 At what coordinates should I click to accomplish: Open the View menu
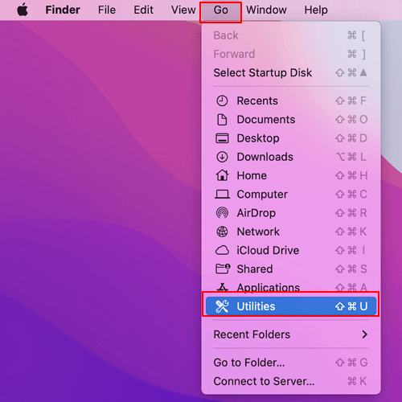click(183, 10)
